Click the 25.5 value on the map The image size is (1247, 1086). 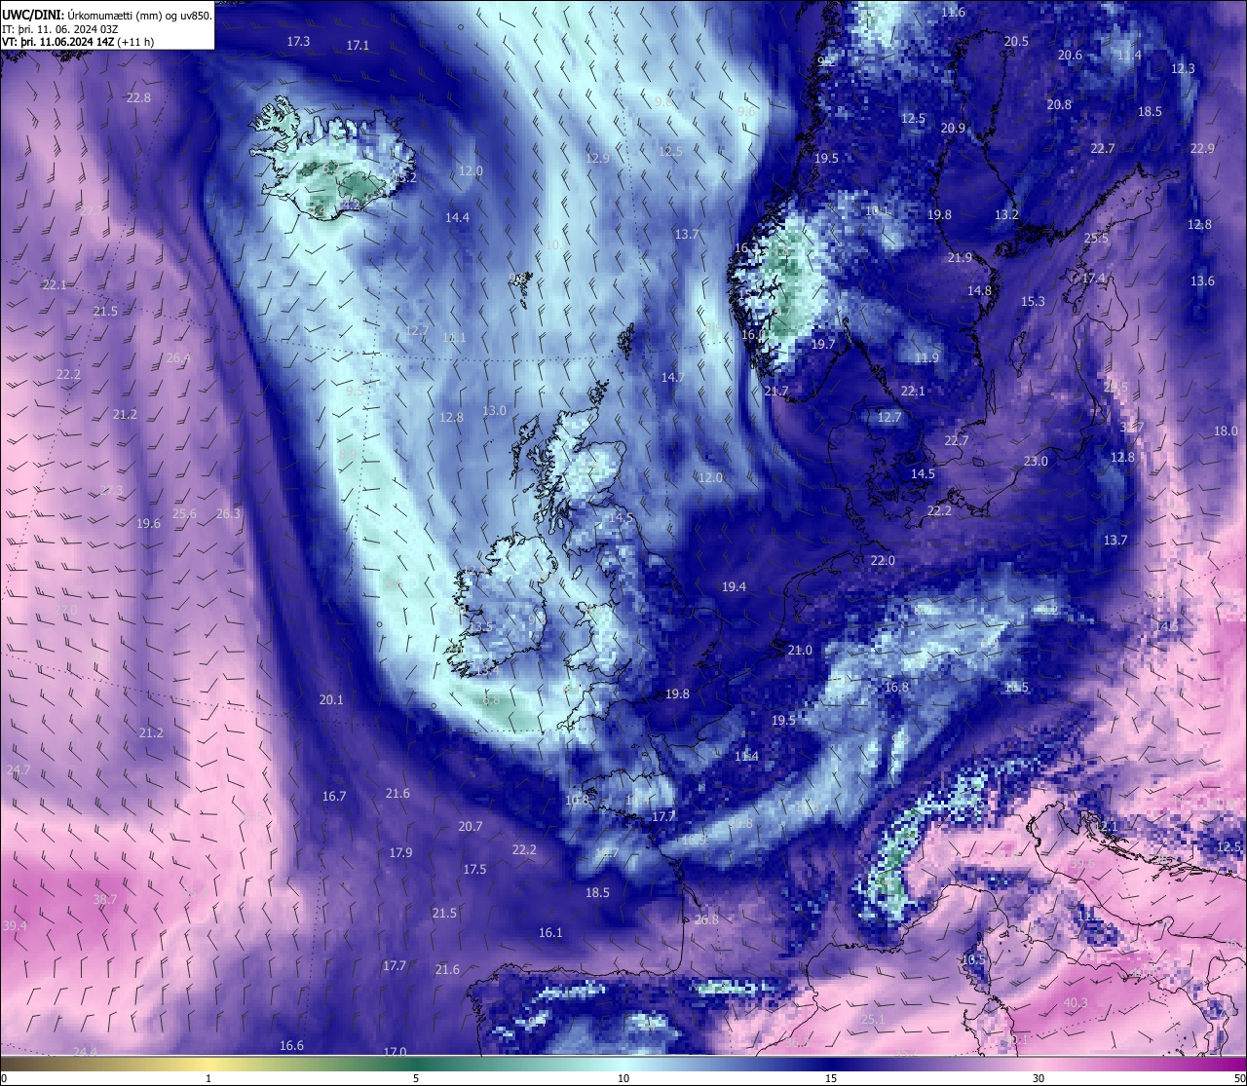(x=1096, y=239)
